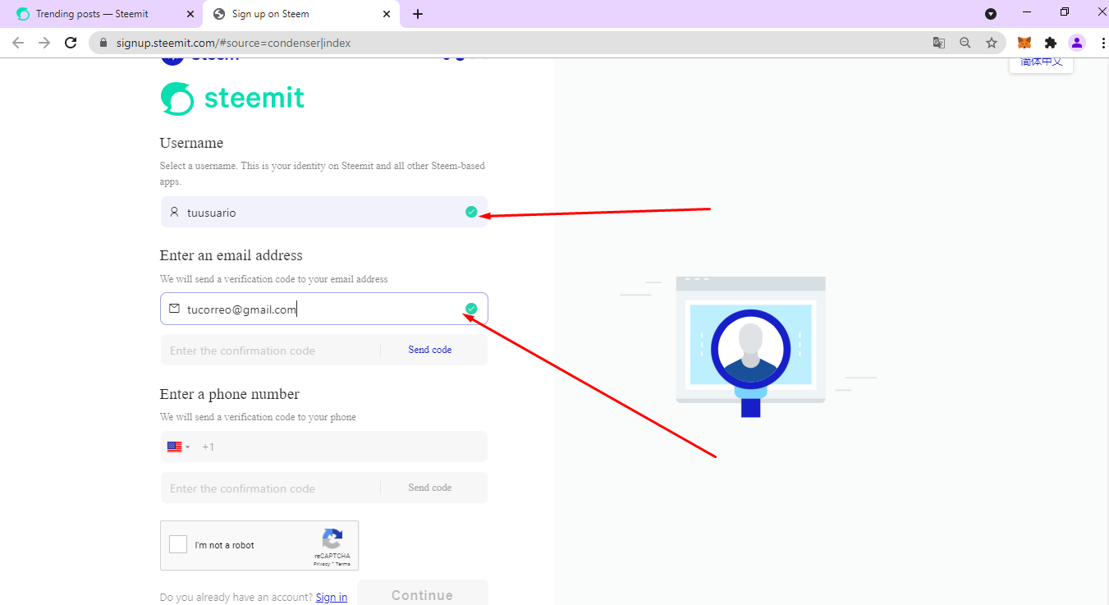Reload the current page
1109x605 pixels.
point(71,43)
